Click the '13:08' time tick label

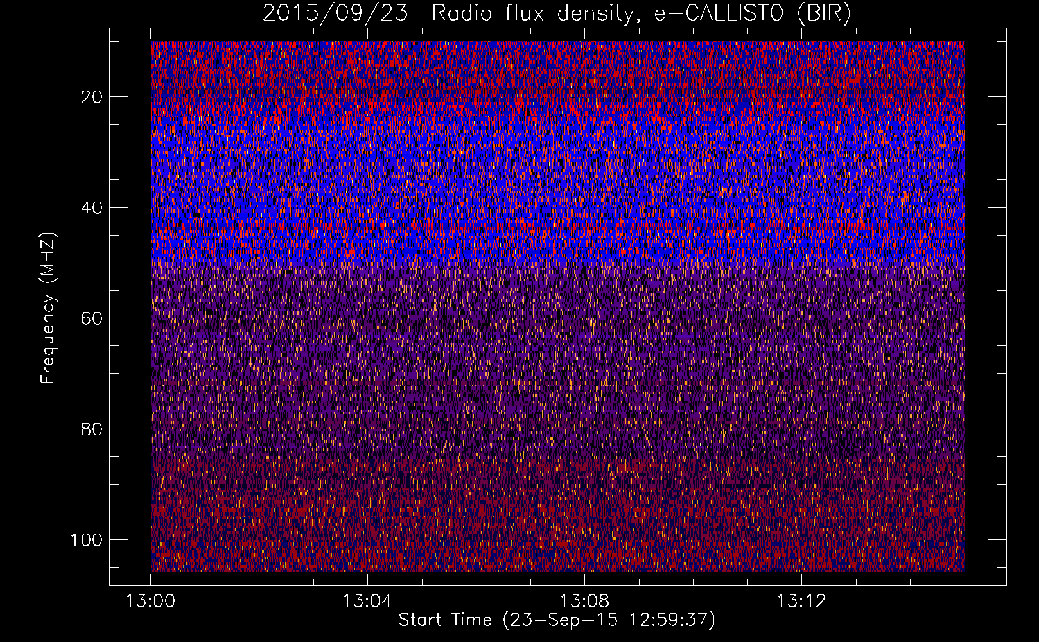584,602
